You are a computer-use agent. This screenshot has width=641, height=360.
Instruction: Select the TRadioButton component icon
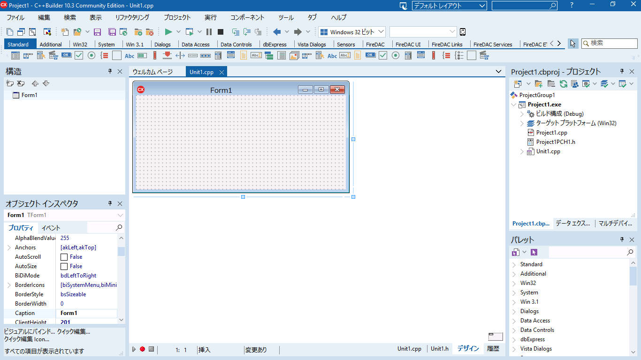tap(91, 55)
